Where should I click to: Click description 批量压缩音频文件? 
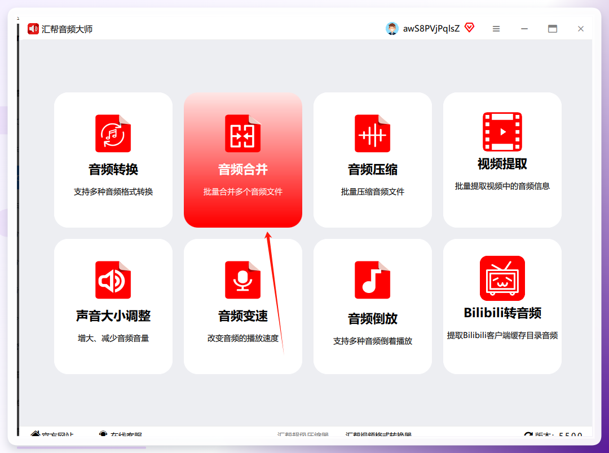373,192
